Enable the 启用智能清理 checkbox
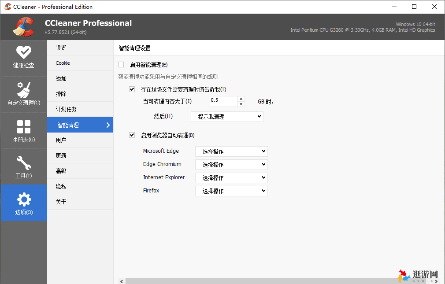The image size is (445, 284). coord(121,65)
